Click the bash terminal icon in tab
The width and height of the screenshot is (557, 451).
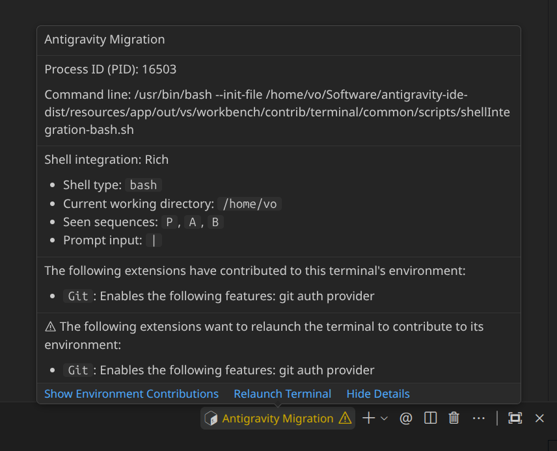pos(211,419)
